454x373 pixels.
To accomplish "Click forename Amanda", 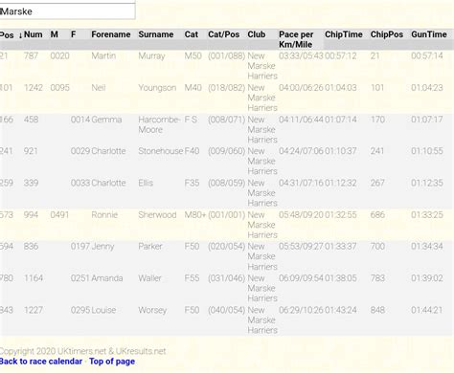I will [x=107, y=278].
